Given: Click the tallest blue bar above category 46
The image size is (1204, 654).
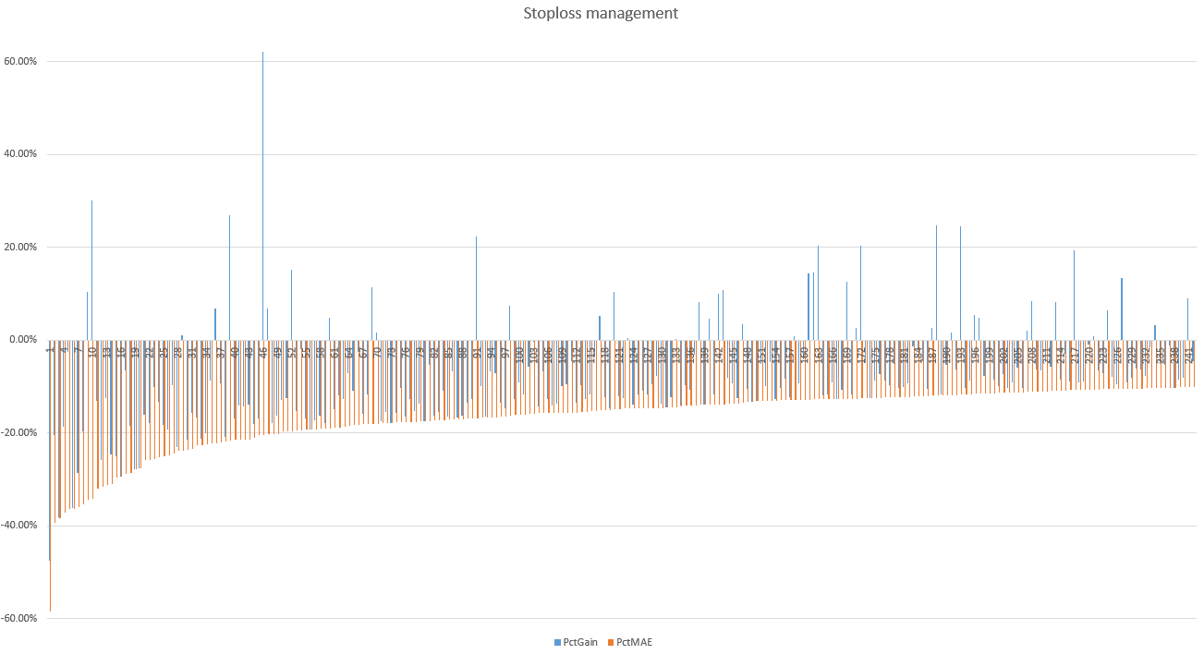Looking at the screenshot, I should tap(262, 139).
